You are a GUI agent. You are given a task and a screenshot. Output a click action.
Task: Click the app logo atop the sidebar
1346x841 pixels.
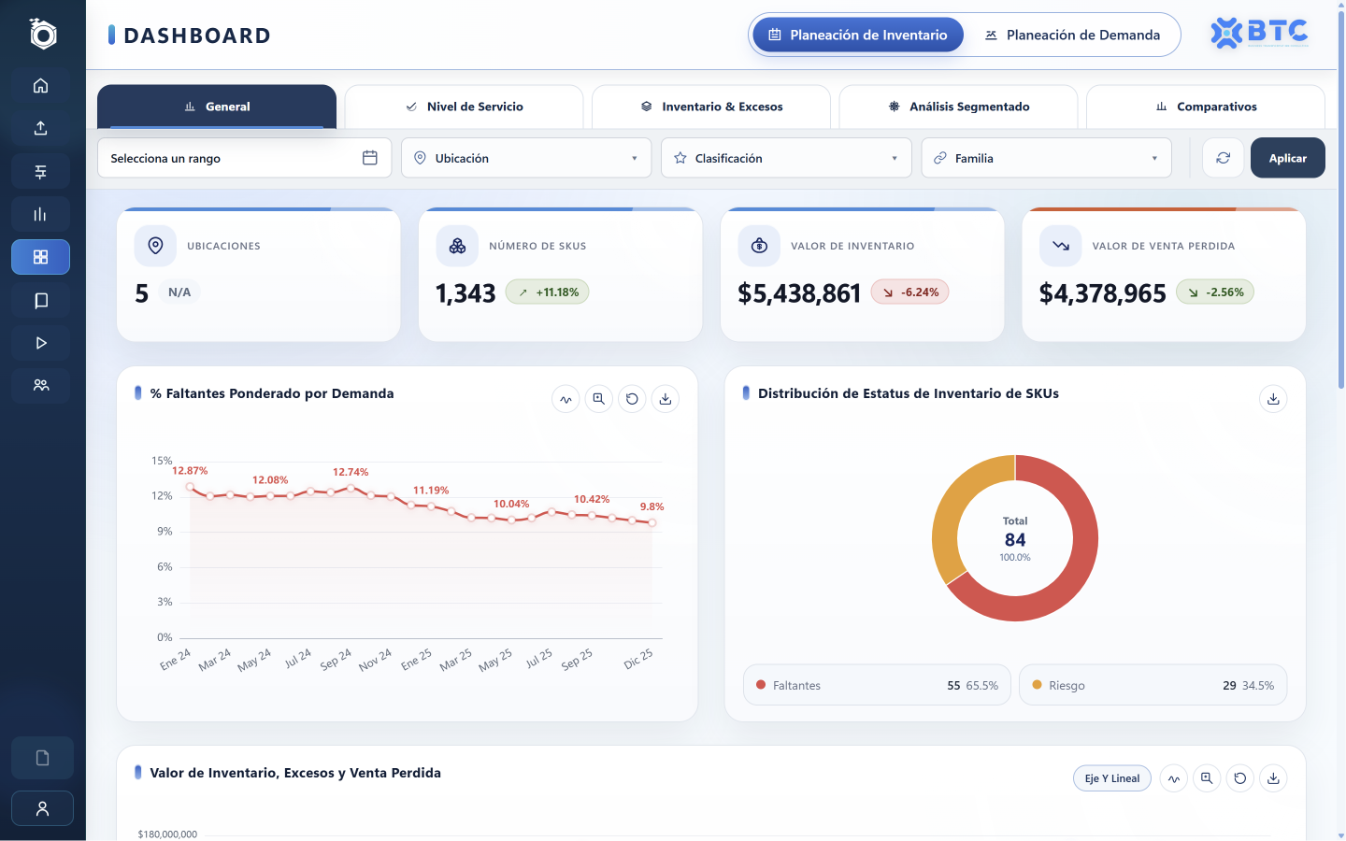pos(43,34)
